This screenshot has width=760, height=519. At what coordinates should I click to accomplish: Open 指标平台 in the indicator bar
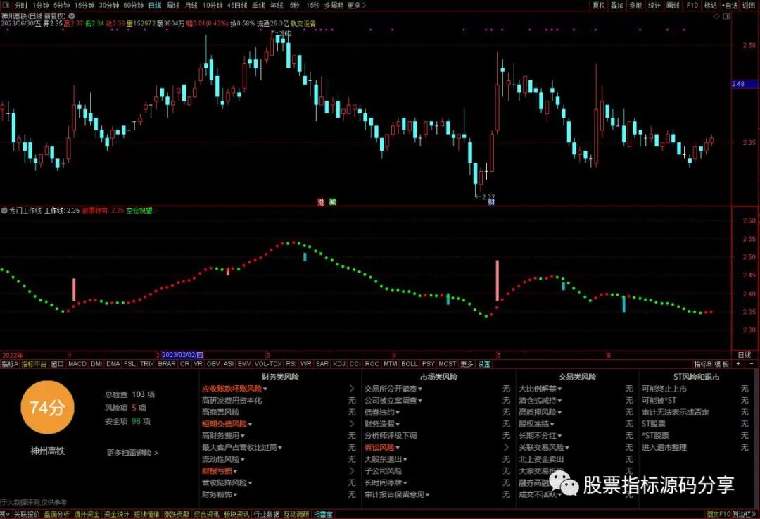(34, 364)
